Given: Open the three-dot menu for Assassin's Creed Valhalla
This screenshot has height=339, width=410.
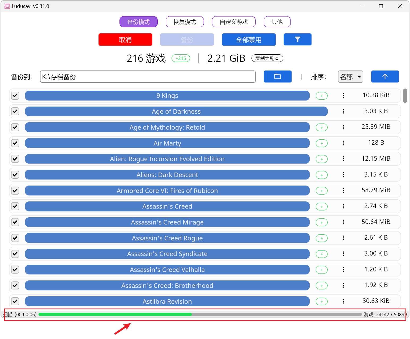Looking at the screenshot, I should point(343,270).
